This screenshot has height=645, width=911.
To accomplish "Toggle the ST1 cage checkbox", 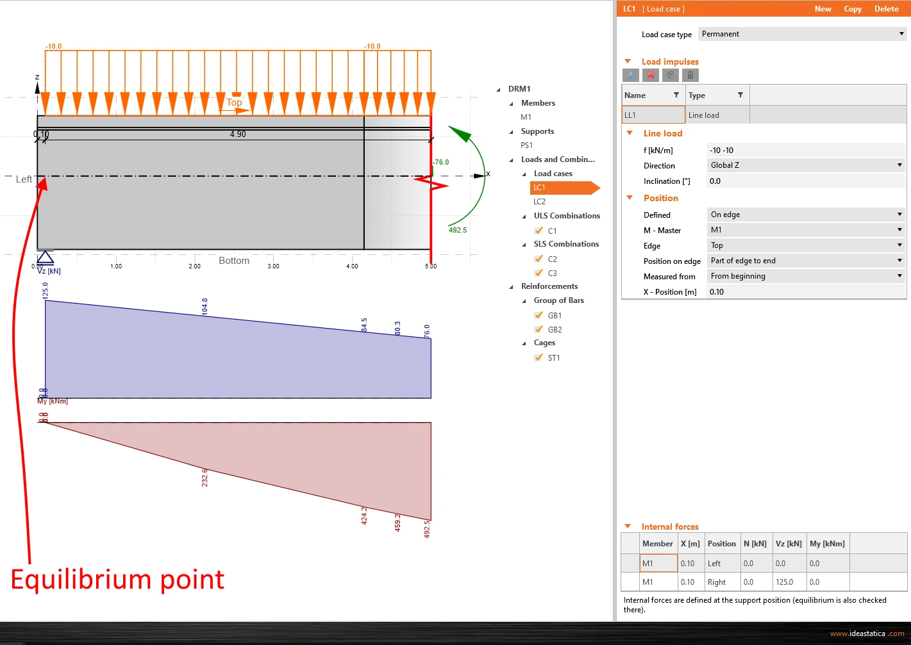I will (x=539, y=357).
